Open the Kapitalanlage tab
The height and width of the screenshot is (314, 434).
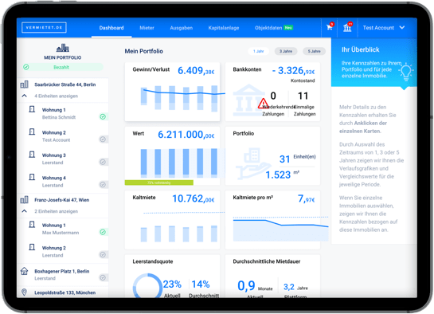pos(224,28)
